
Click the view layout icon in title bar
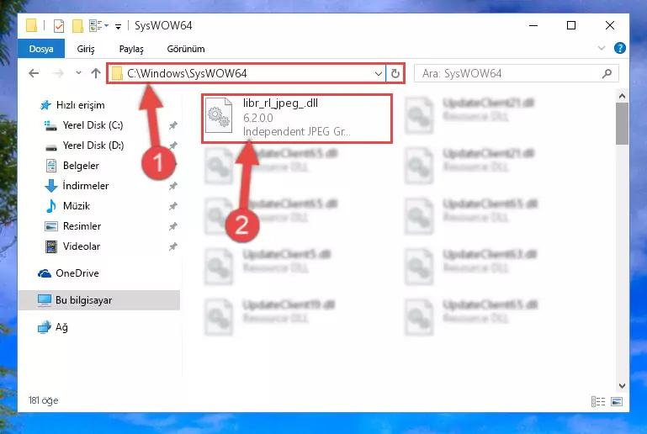coord(96,25)
